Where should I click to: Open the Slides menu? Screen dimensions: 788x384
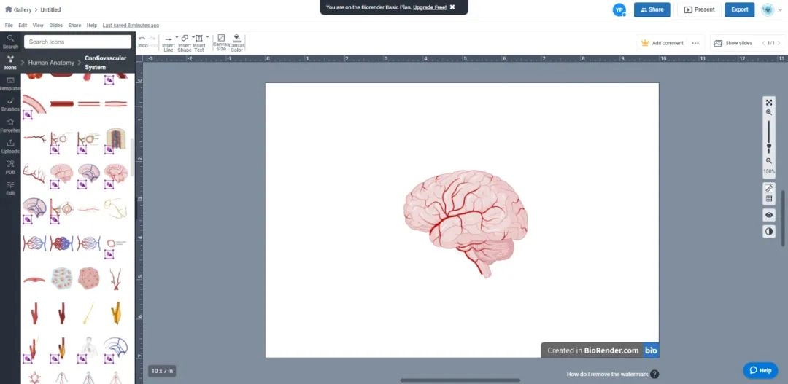coord(55,26)
